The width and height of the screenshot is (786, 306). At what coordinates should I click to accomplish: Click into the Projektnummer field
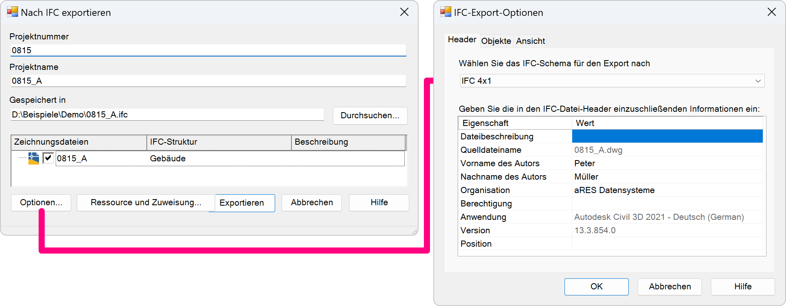click(208, 50)
